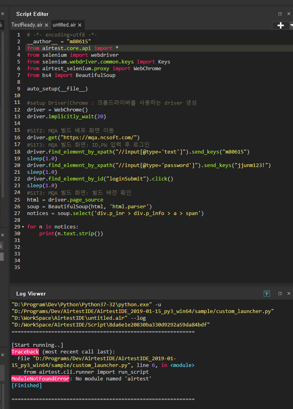293x409 pixels.
Task: Click line number 35 in the gutter
Action: (17, 267)
